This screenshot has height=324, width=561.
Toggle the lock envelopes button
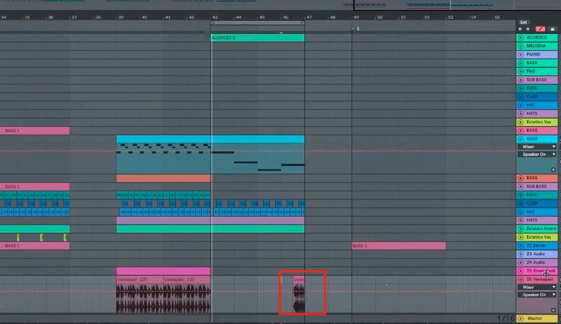[552, 29]
